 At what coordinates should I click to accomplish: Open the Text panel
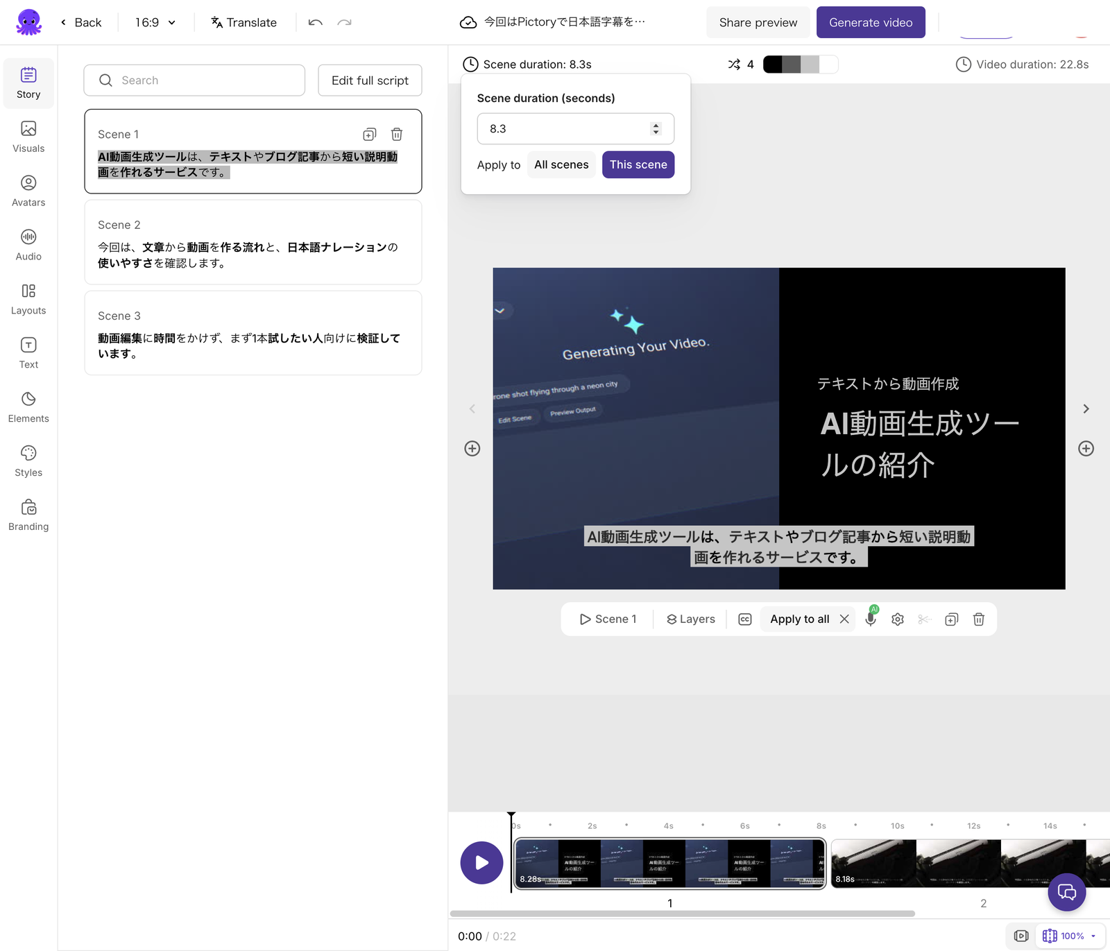tap(28, 354)
